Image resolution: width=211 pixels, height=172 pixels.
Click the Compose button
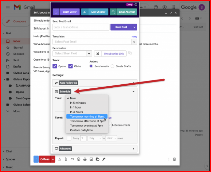pyautogui.click(x=17, y=21)
